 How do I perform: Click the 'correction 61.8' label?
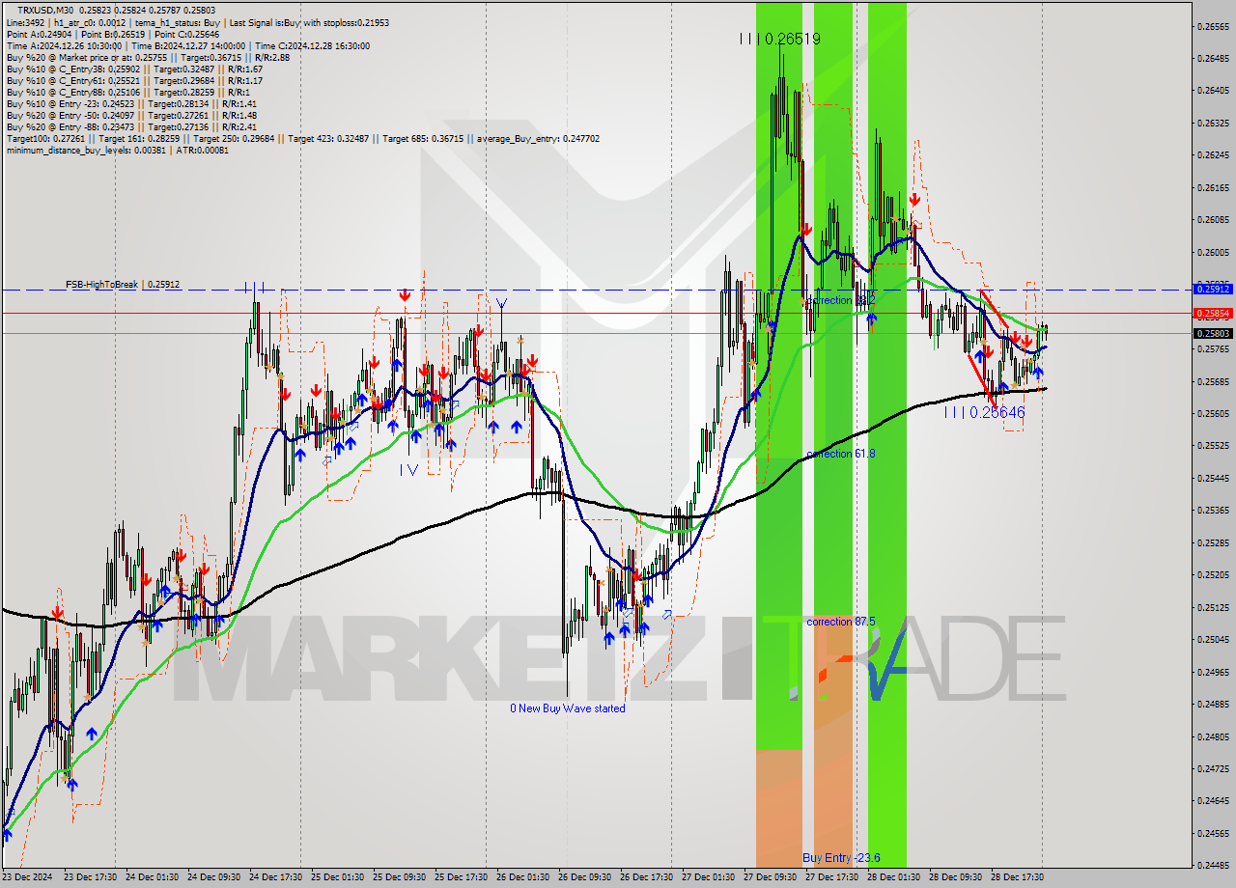[x=840, y=453]
